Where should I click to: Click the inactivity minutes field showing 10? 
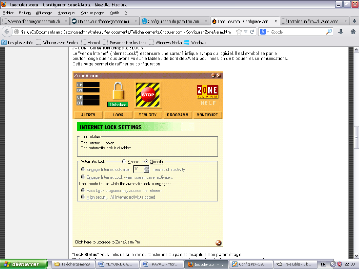pos(139,169)
